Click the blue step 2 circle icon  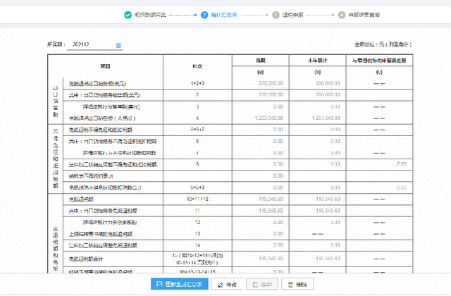click(x=204, y=15)
